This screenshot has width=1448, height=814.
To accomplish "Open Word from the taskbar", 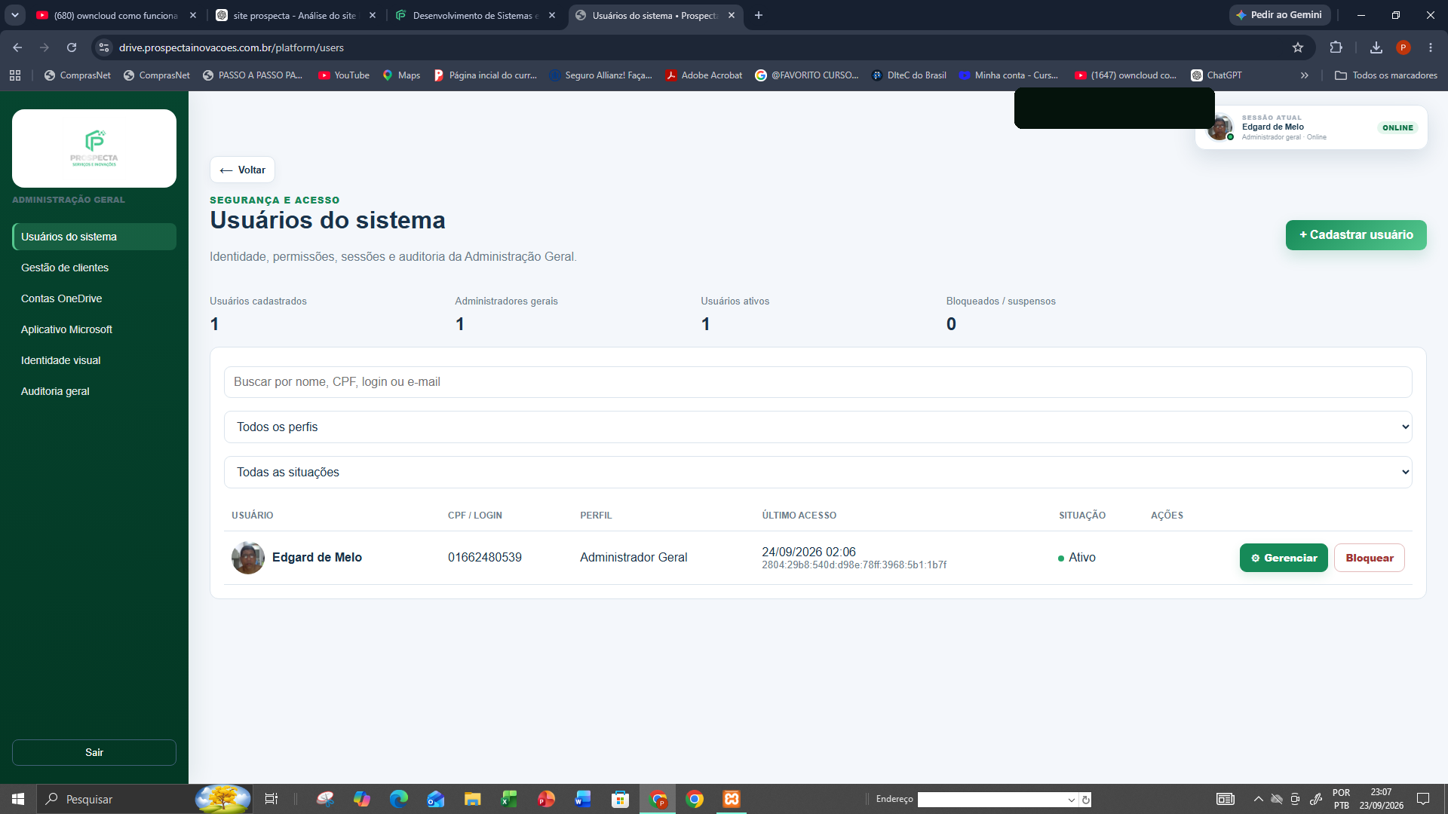I will [583, 799].
